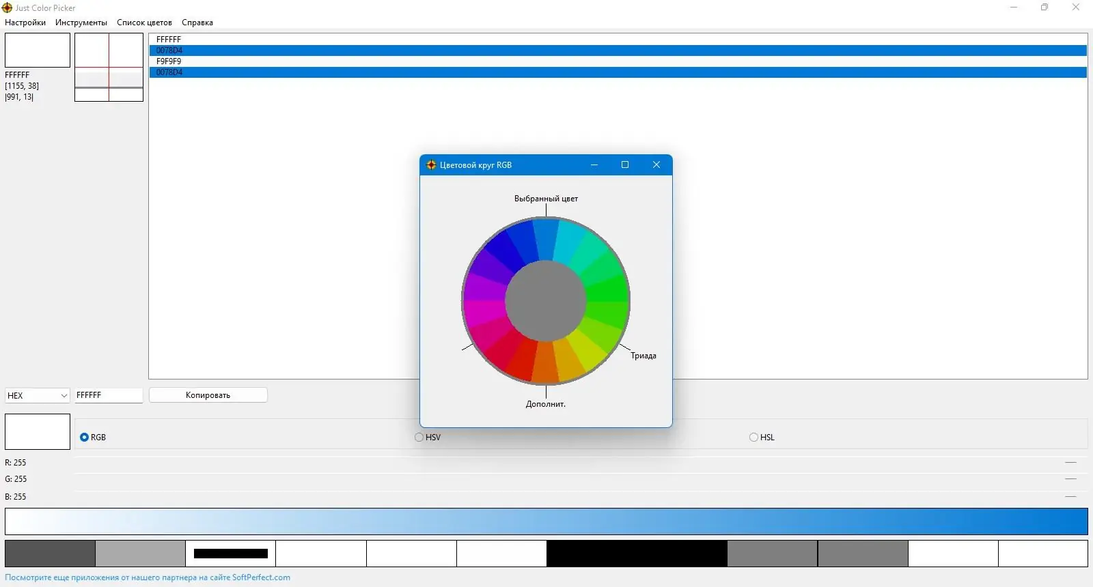Click the orange wedge above Дополнит.
1093x587 pixels.
(545, 361)
